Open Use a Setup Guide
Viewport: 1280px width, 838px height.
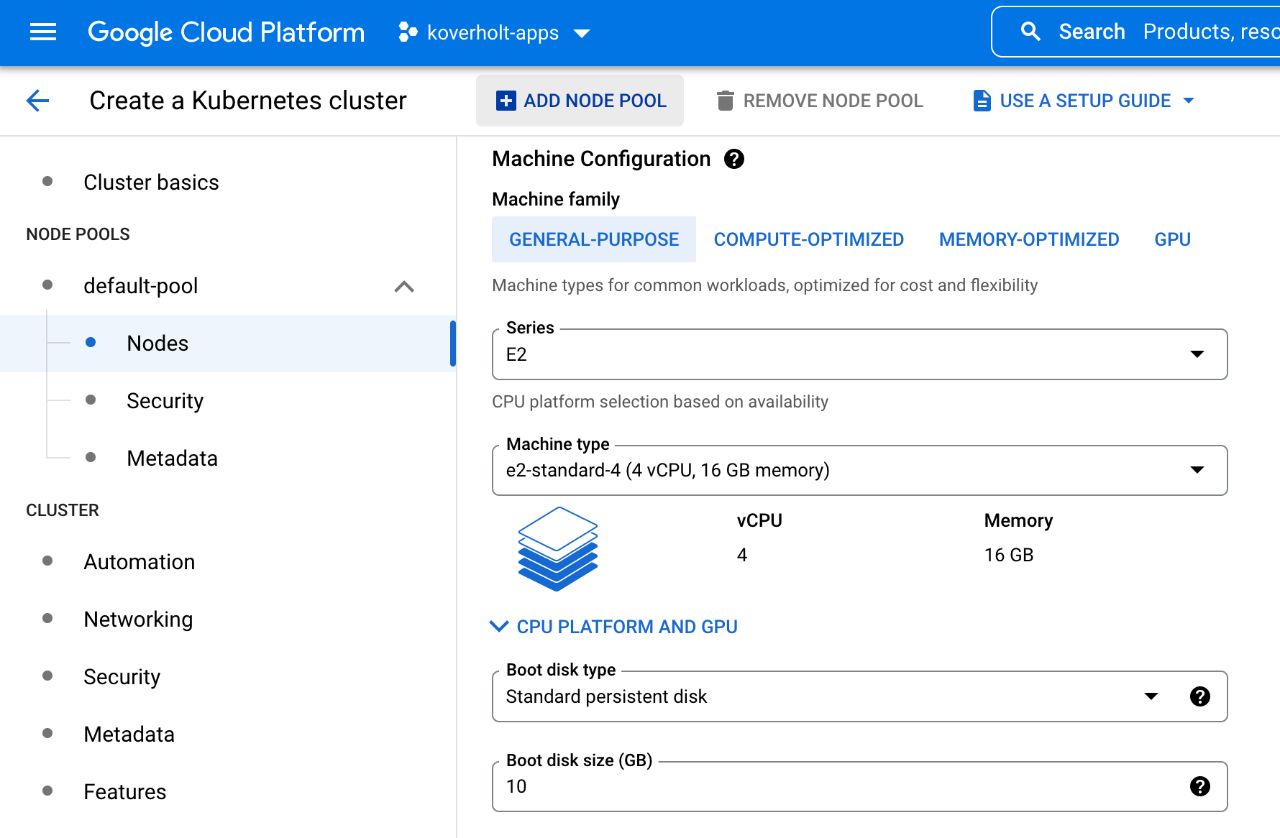click(x=1084, y=100)
